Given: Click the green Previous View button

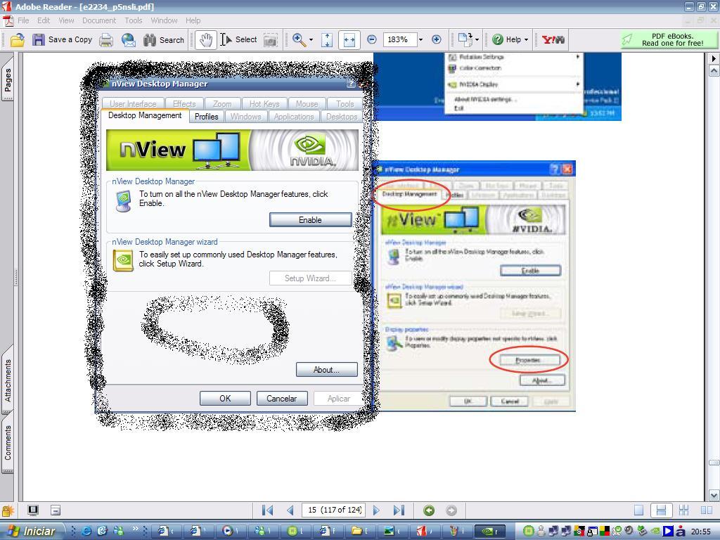Looking at the screenshot, I should tap(429, 510).
